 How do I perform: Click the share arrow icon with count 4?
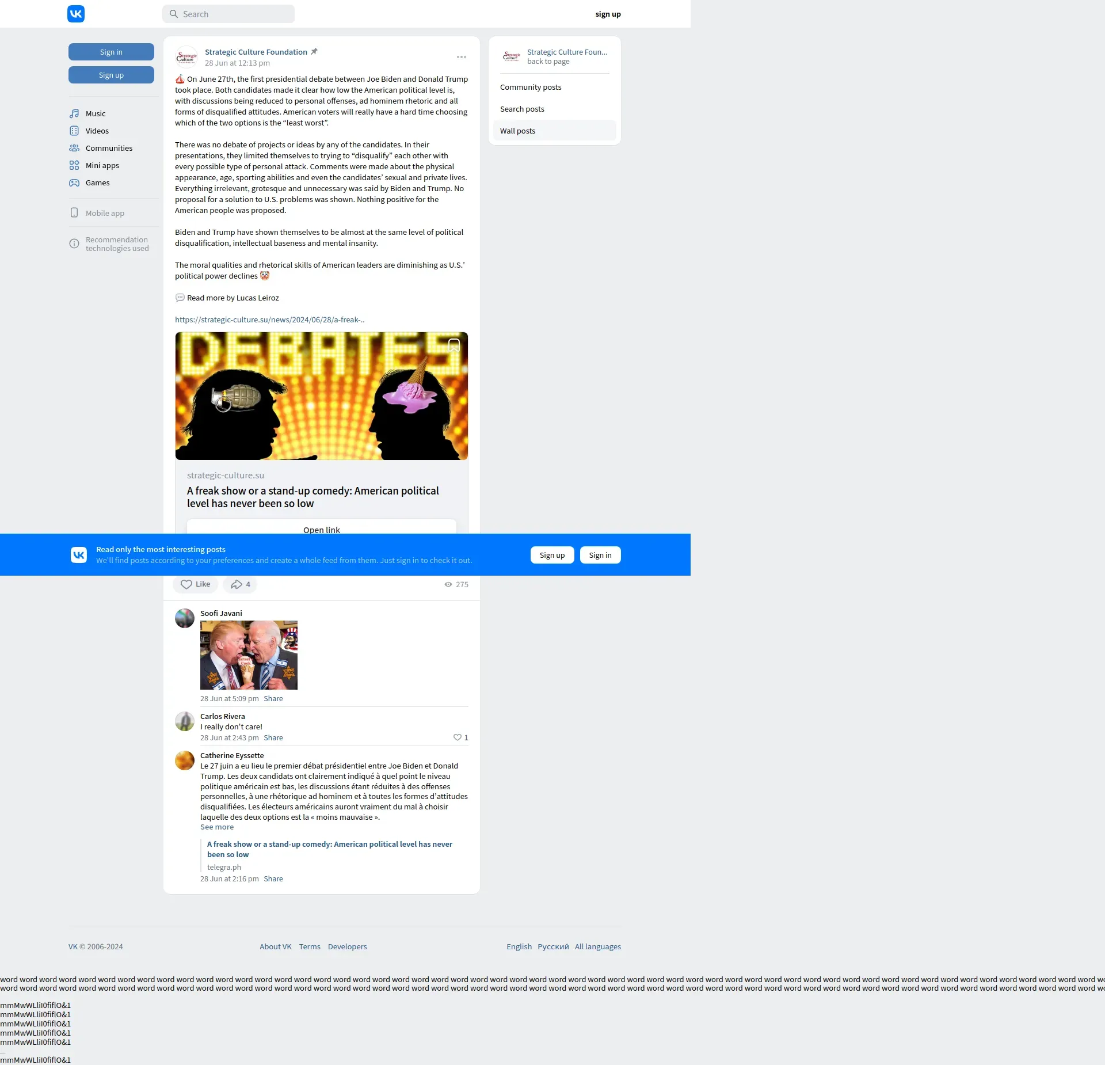coord(237,584)
